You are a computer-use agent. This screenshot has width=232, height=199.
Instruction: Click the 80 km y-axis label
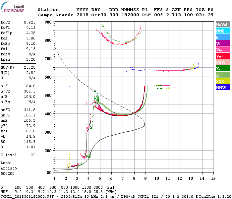coord(49,173)
